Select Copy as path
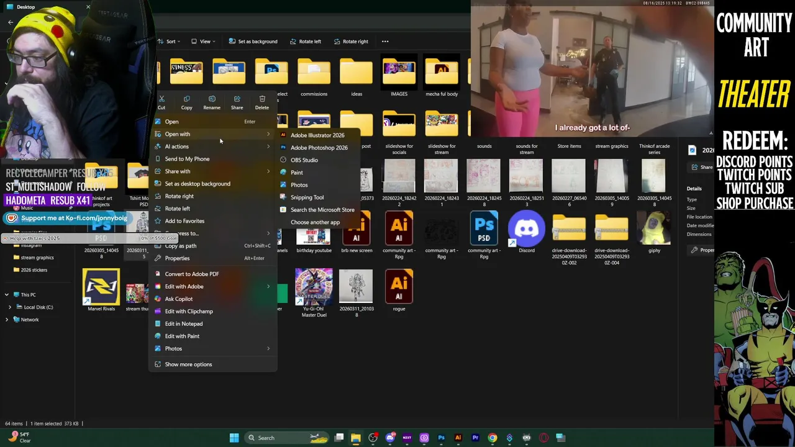This screenshot has width=795, height=447. 212,246
